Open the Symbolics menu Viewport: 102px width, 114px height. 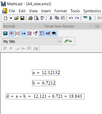(x=92, y=11)
